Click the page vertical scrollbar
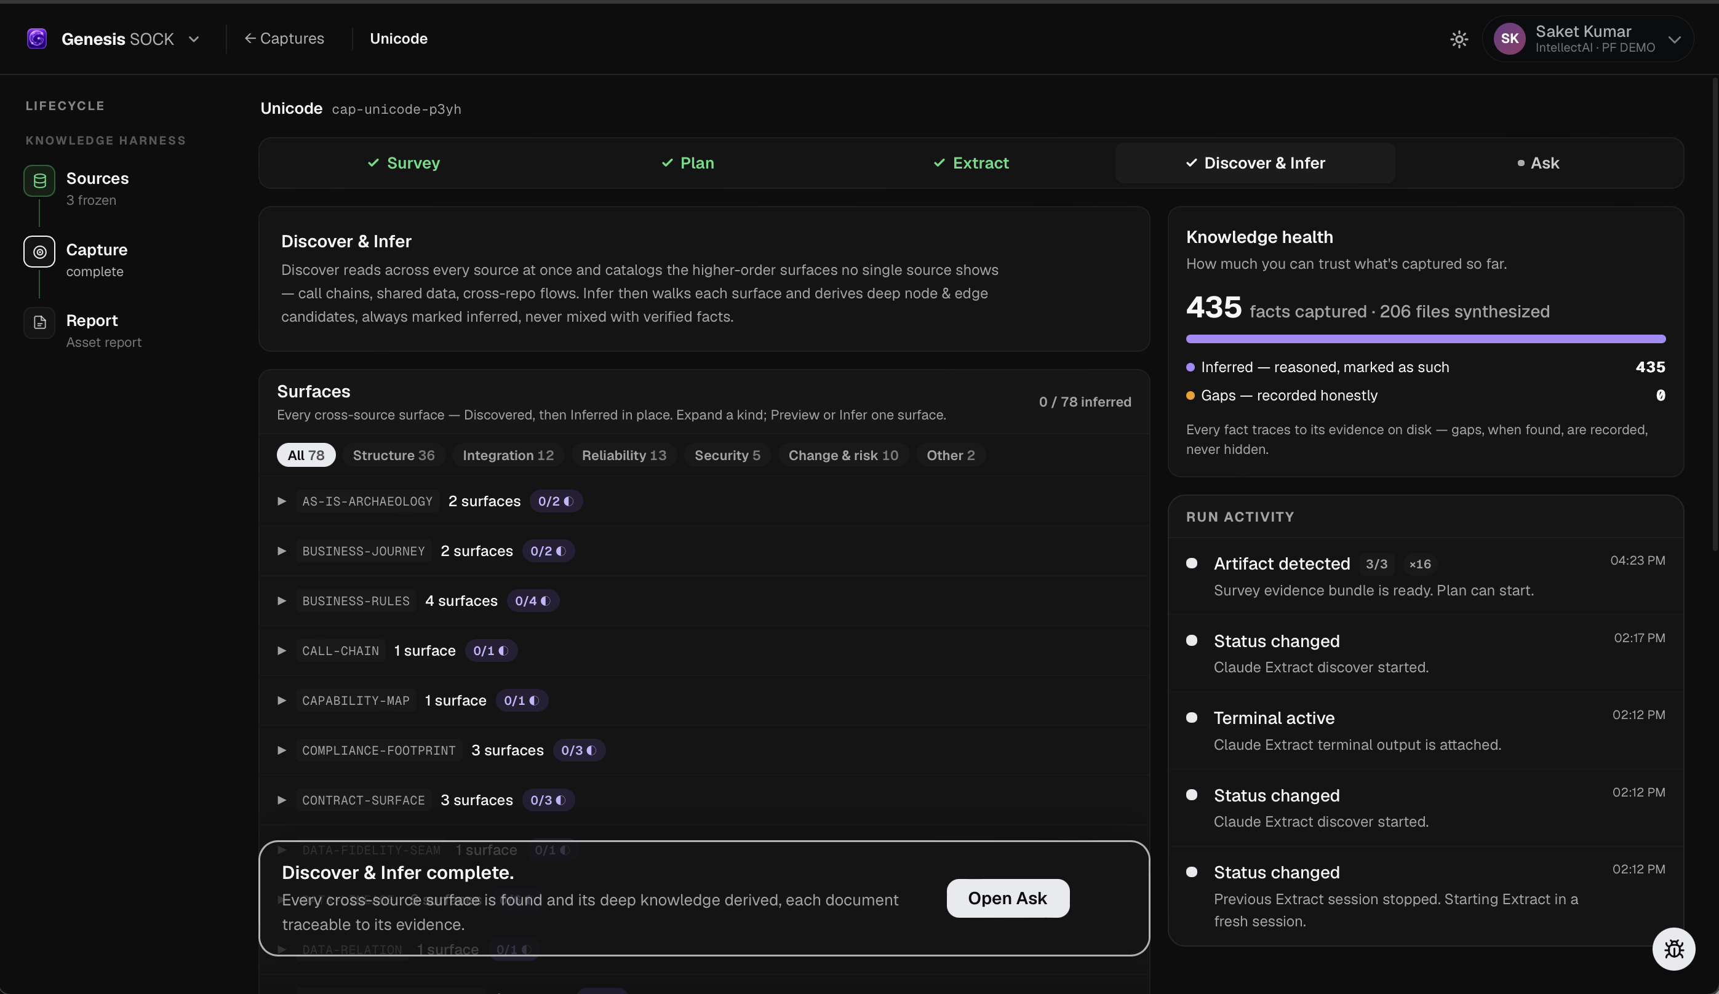1719x994 pixels. click(1715, 314)
